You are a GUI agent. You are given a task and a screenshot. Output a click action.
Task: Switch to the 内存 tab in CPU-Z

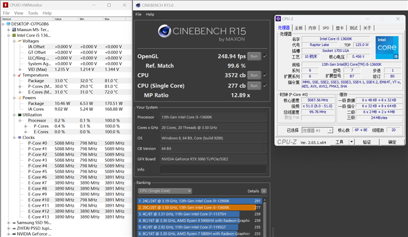click(x=312, y=28)
